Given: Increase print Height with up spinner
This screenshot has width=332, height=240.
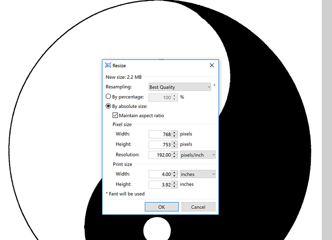Looking at the screenshot, I should coord(175,183).
